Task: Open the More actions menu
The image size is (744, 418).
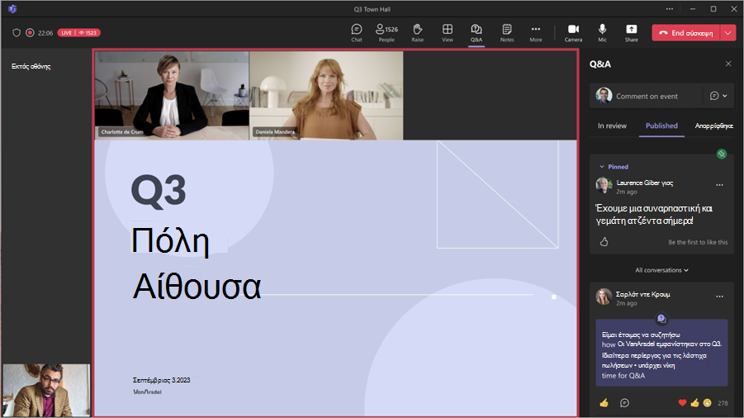Action: point(536,33)
